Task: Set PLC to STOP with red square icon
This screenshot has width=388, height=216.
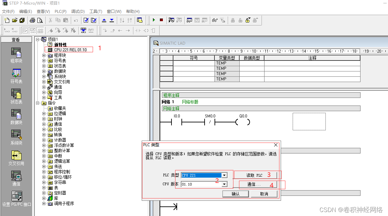Action: point(161,20)
